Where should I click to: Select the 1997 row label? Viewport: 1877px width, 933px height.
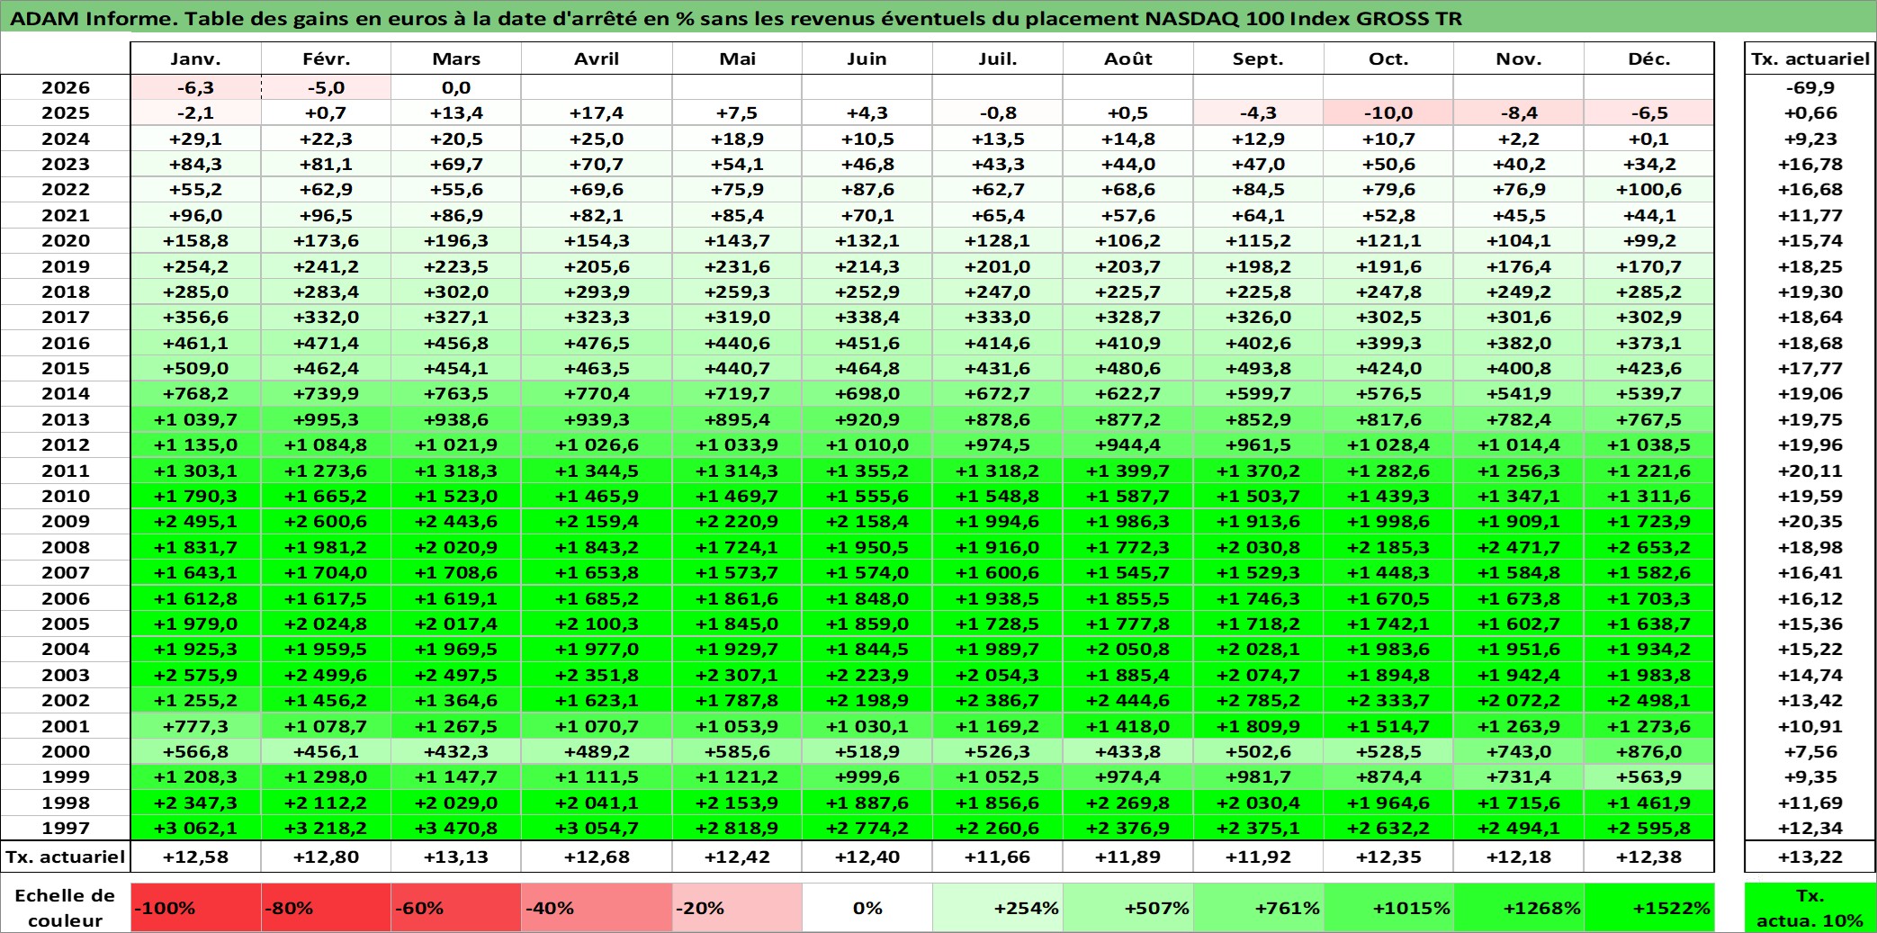point(66,828)
